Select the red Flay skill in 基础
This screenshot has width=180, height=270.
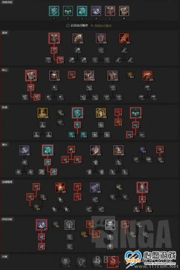pos(124,38)
